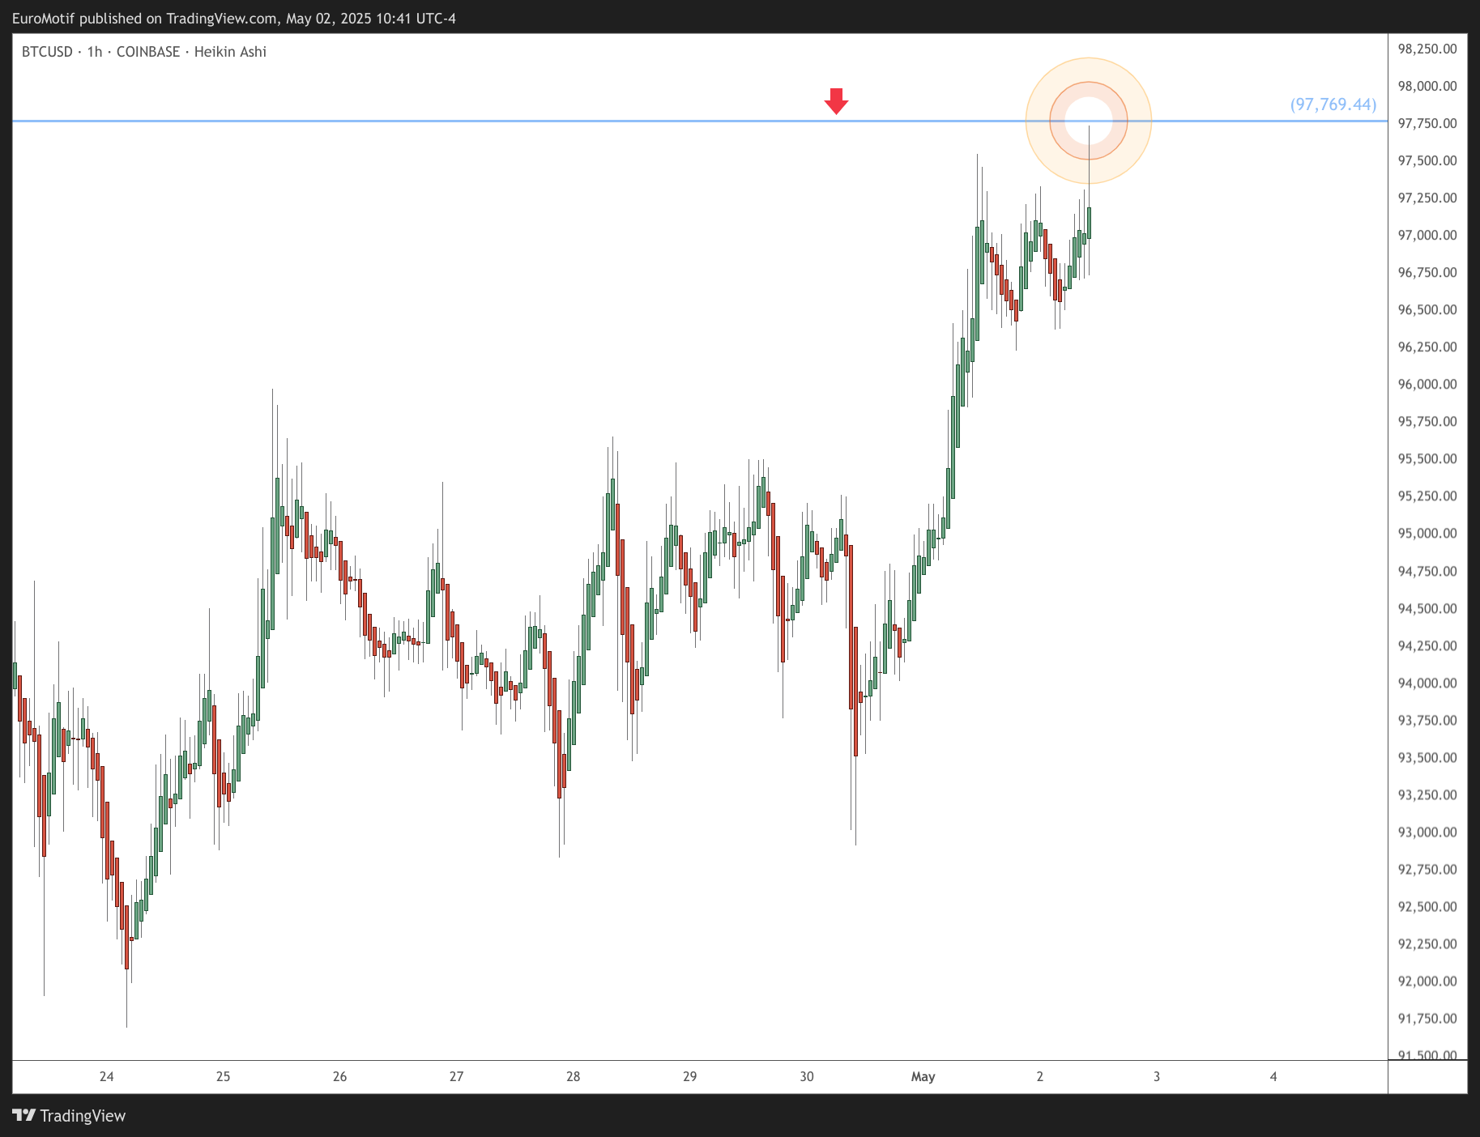This screenshot has width=1480, height=1137.
Task: Click the 98,250.00 price axis label
Action: tap(1427, 49)
